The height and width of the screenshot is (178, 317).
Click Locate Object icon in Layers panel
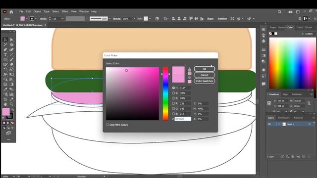coord(287,157)
